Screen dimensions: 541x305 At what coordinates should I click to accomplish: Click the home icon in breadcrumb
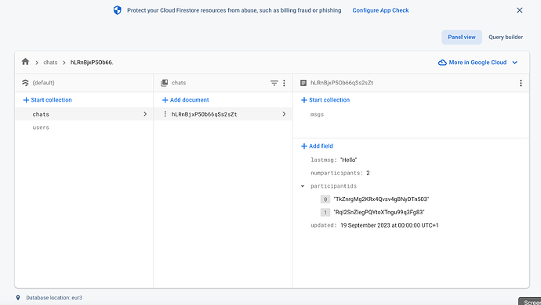click(25, 62)
